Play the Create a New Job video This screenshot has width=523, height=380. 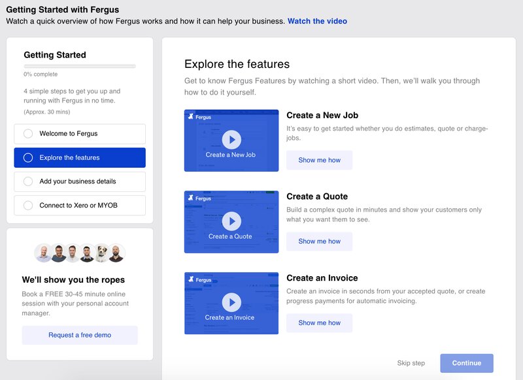coord(231,140)
